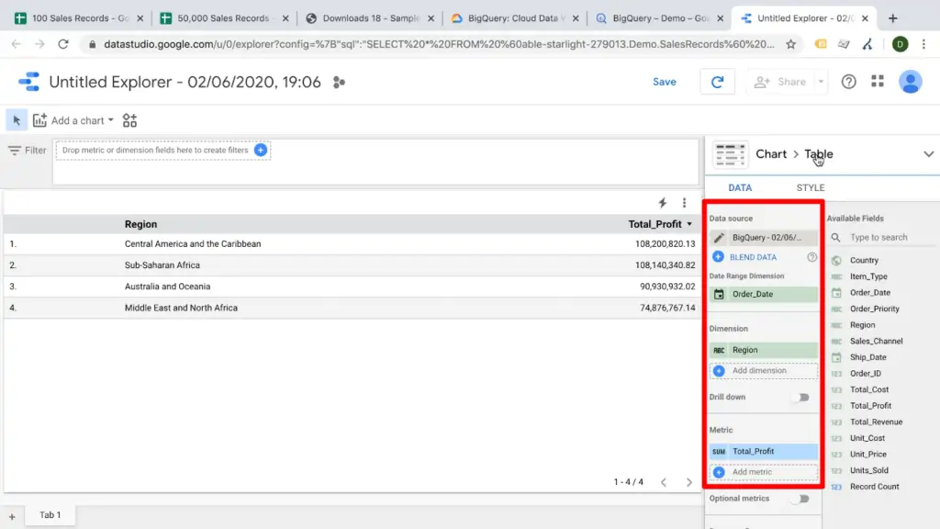Image resolution: width=940 pixels, height=529 pixels.
Task: Click the Data Studio logo
Action: [28, 82]
